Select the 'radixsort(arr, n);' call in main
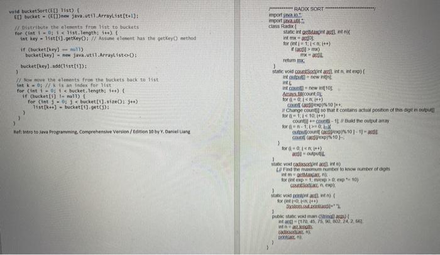This screenshot has height=255, width=440. point(294,232)
